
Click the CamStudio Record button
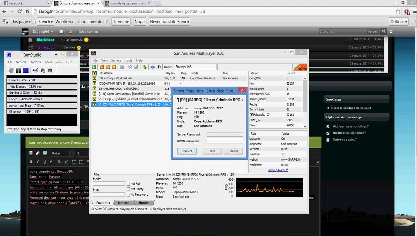tap(11, 70)
